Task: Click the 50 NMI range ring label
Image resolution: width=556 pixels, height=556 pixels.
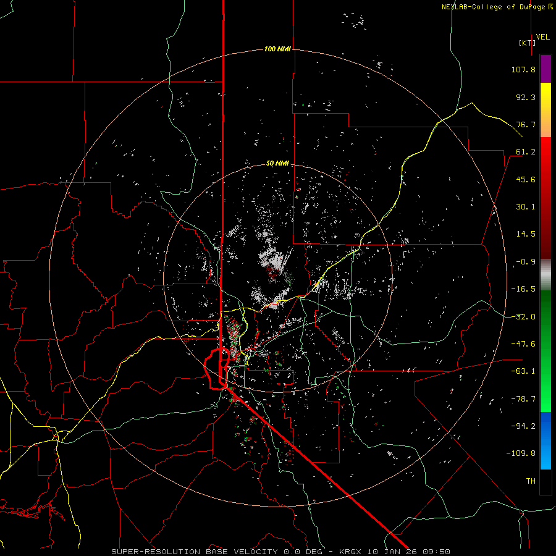Action: pos(277,164)
